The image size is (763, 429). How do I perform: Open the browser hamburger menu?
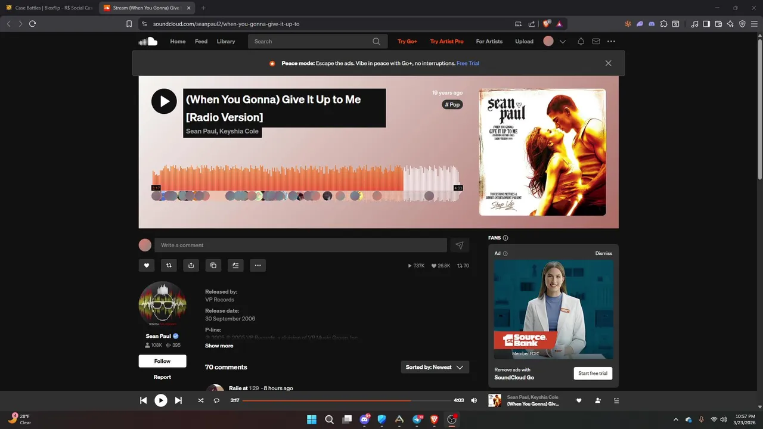754,24
